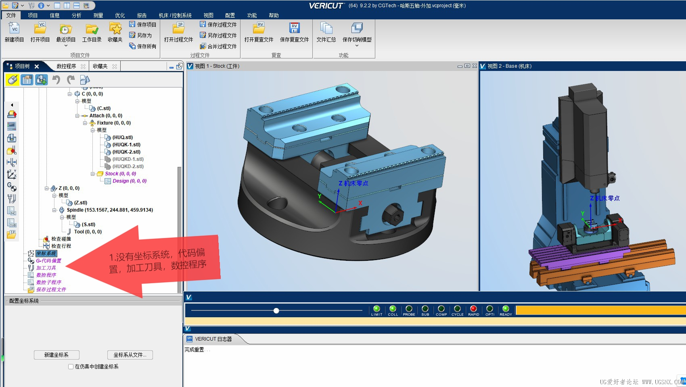The image size is (686, 387).
Task: Open the Save Cut Model (保存切削模型) dropdown arrow
Action: coord(357,46)
